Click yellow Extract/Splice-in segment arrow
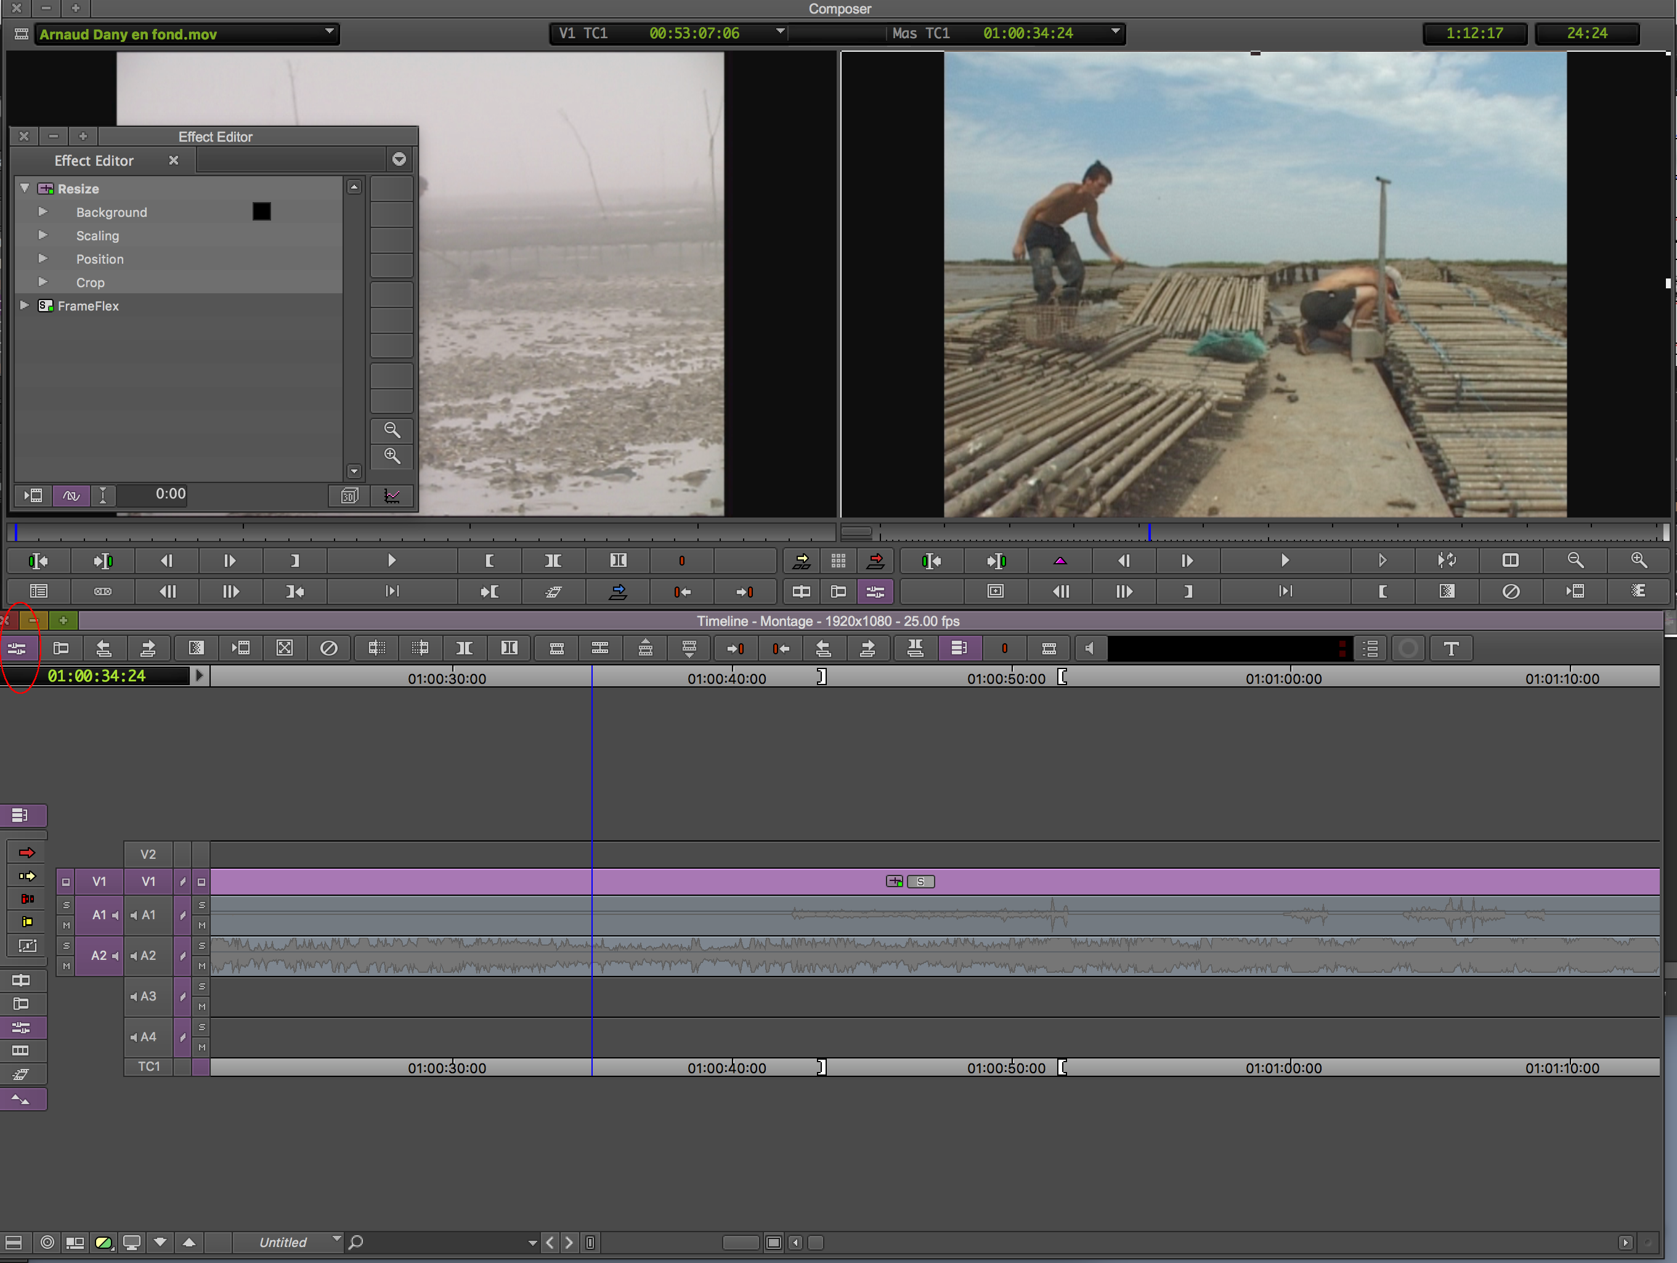The image size is (1677, 1263). (x=26, y=876)
